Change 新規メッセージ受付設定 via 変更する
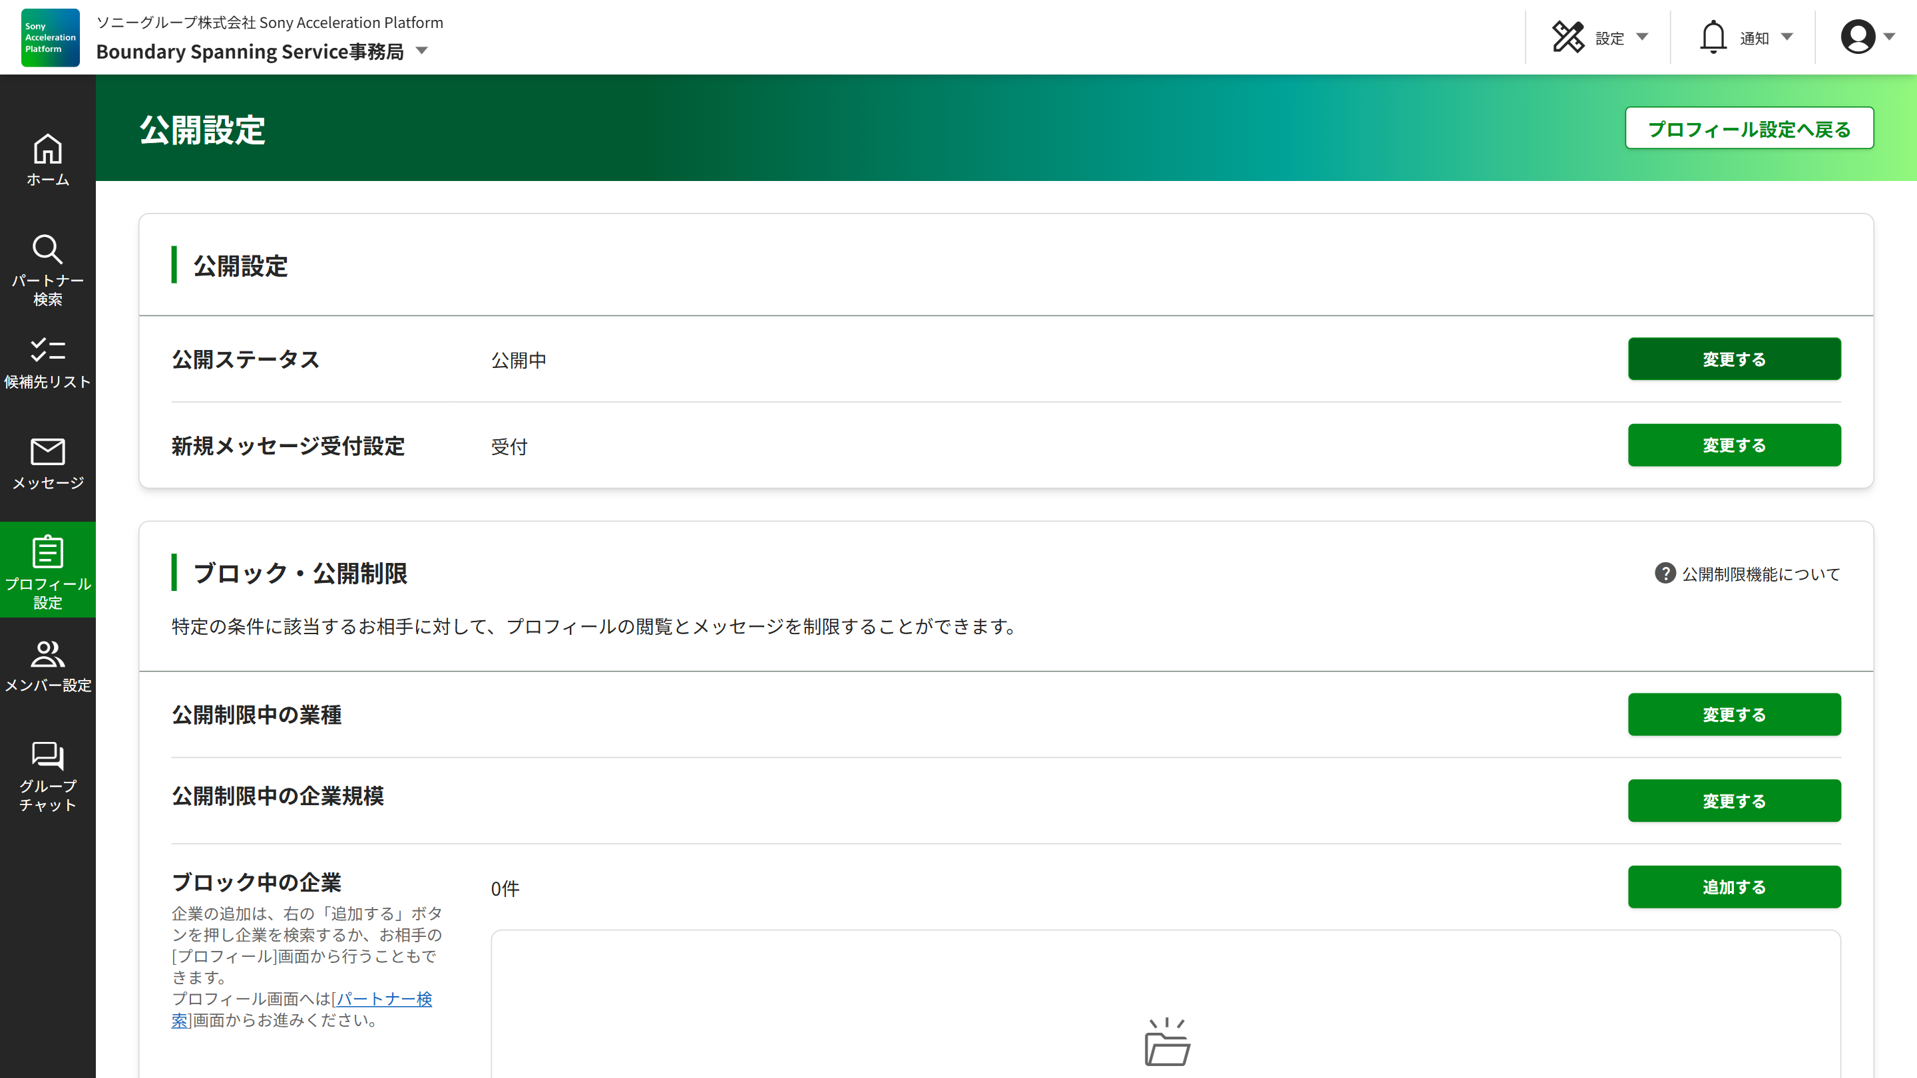This screenshot has width=1917, height=1078. tap(1734, 445)
